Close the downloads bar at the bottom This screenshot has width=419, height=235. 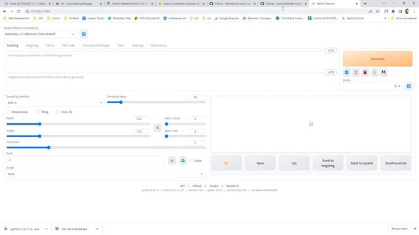pyautogui.click(x=414, y=228)
